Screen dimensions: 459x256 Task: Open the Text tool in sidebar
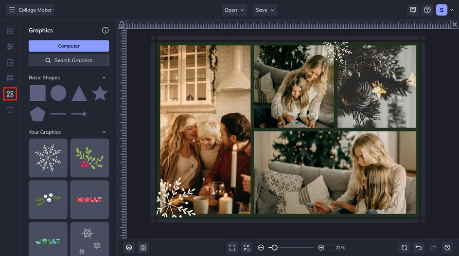(10, 110)
